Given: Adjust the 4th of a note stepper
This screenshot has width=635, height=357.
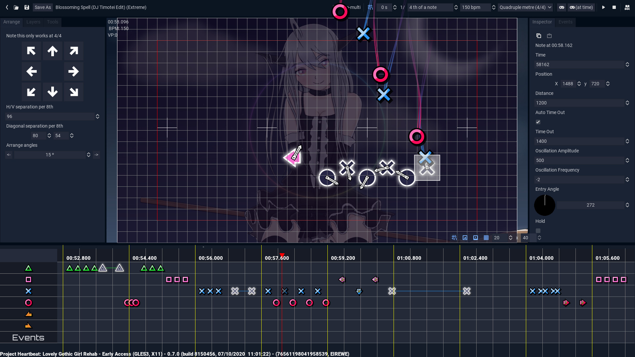Looking at the screenshot, I should [456, 7].
